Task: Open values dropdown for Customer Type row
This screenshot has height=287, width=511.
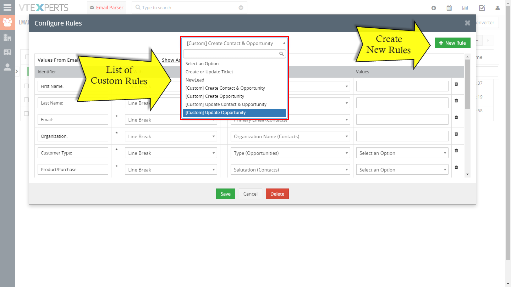Action: [x=402, y=153]
